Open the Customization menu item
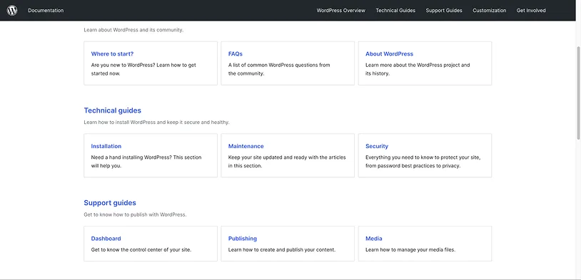 489,11
